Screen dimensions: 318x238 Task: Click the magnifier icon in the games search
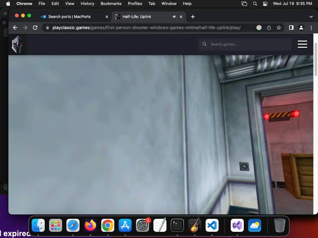point(204,44)
